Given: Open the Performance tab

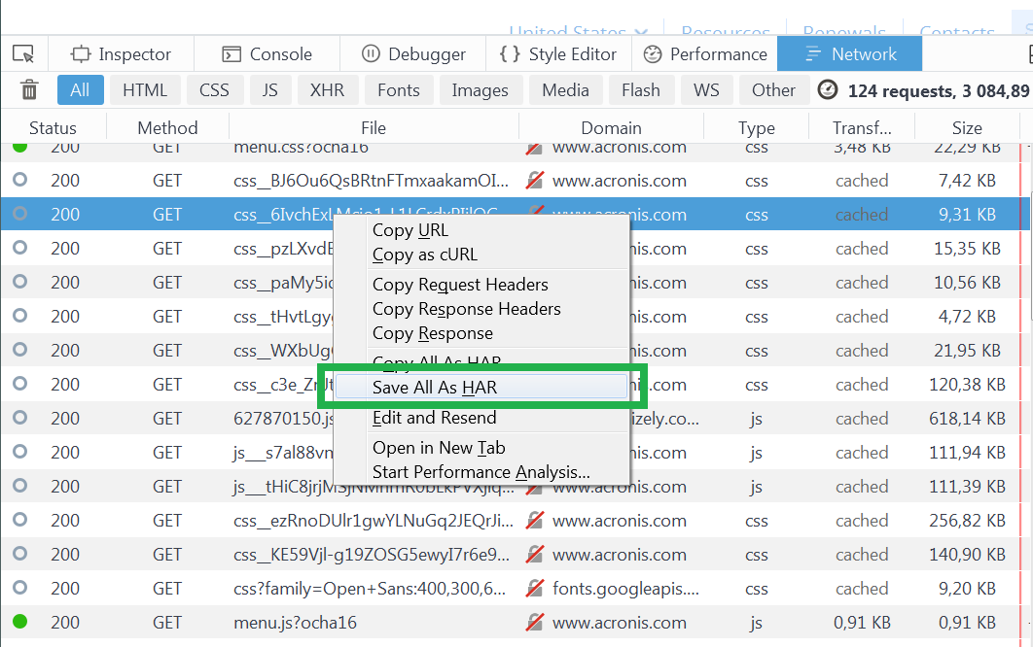Looking at the screenshot, I should (705, 54).
